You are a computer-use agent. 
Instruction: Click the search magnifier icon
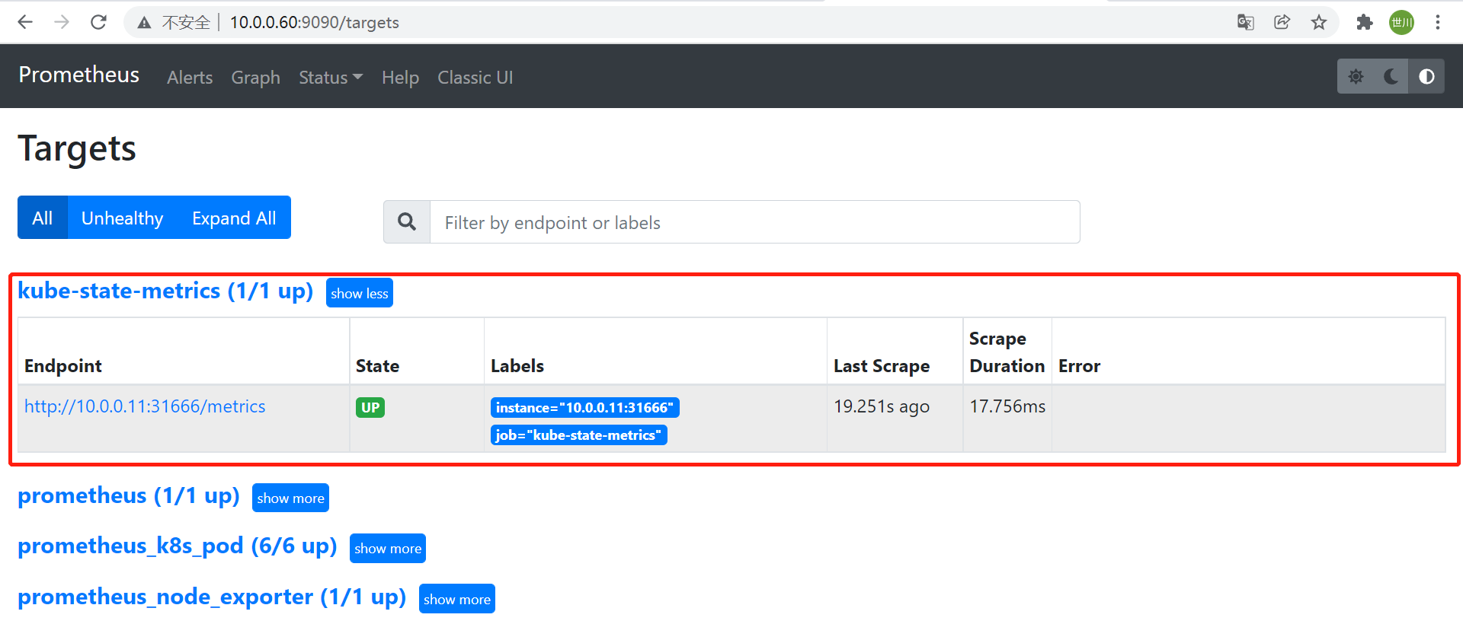[407, 221]
